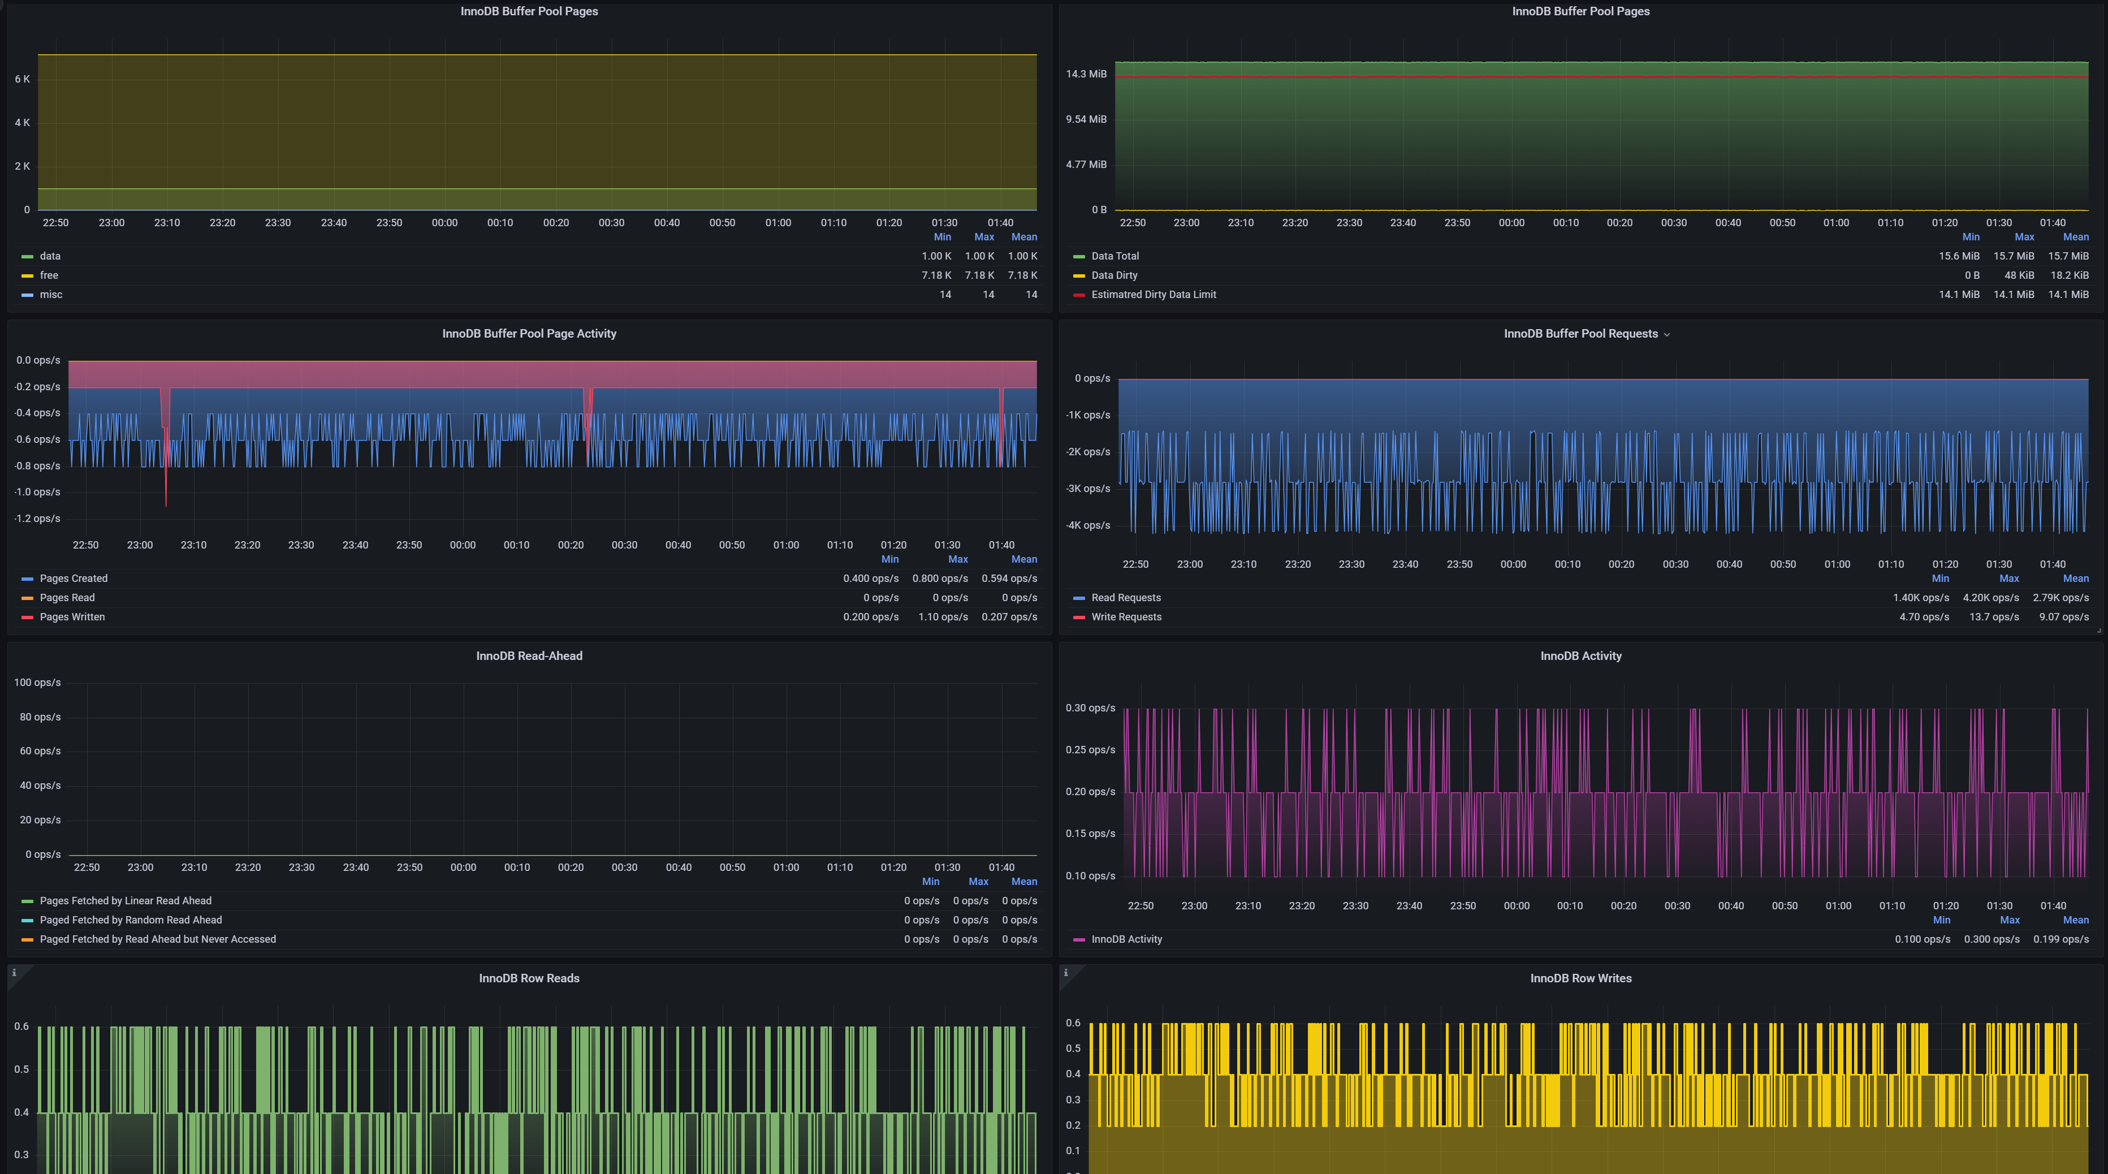This screenshot has height=1174, width=2108.
Task: Click the red icon beside Pages Written legend
Action: [27, 618]
